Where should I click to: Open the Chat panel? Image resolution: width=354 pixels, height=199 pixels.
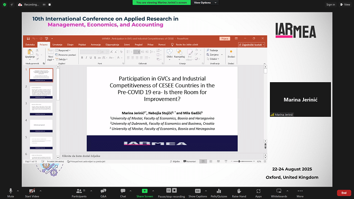[123, 191]
